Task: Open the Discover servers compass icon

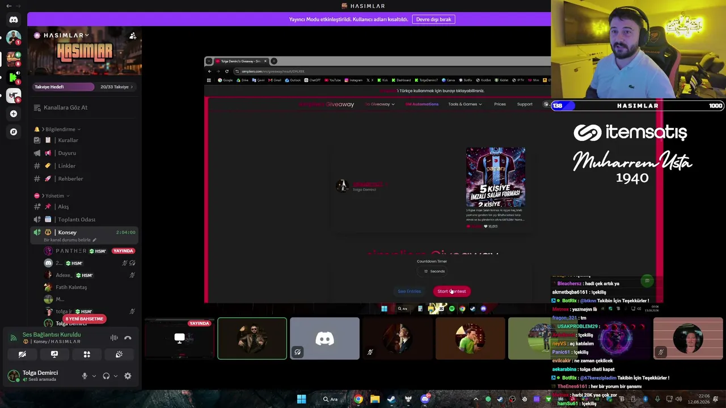Action: [14, 131]
